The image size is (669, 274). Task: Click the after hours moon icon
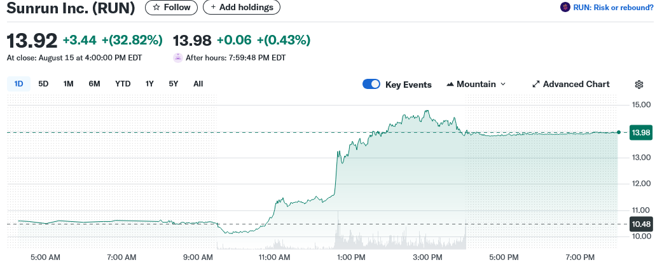tap(178, 58)
